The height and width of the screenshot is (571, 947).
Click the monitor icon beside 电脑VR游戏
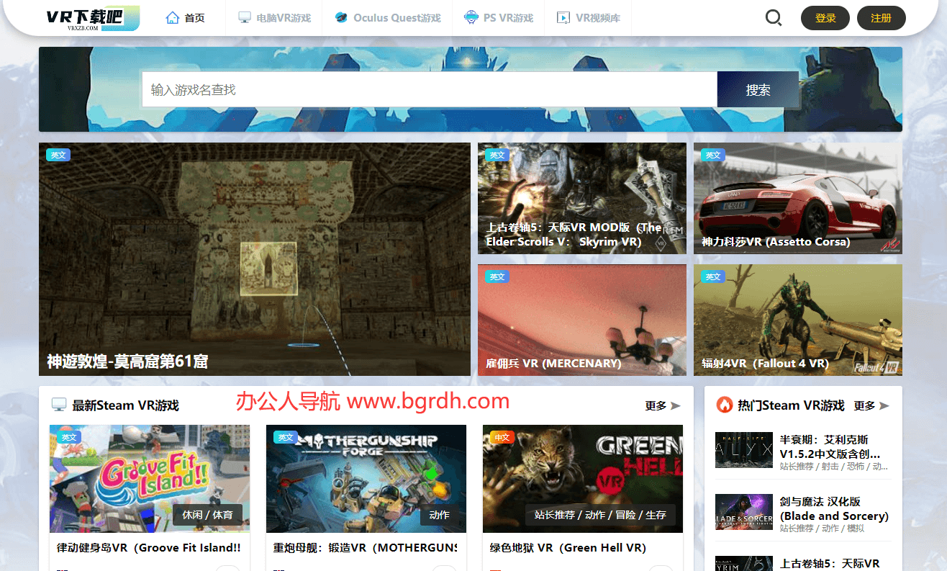coord(245,18)
